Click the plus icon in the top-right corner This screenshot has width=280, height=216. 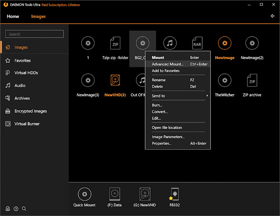click(272, 16)
